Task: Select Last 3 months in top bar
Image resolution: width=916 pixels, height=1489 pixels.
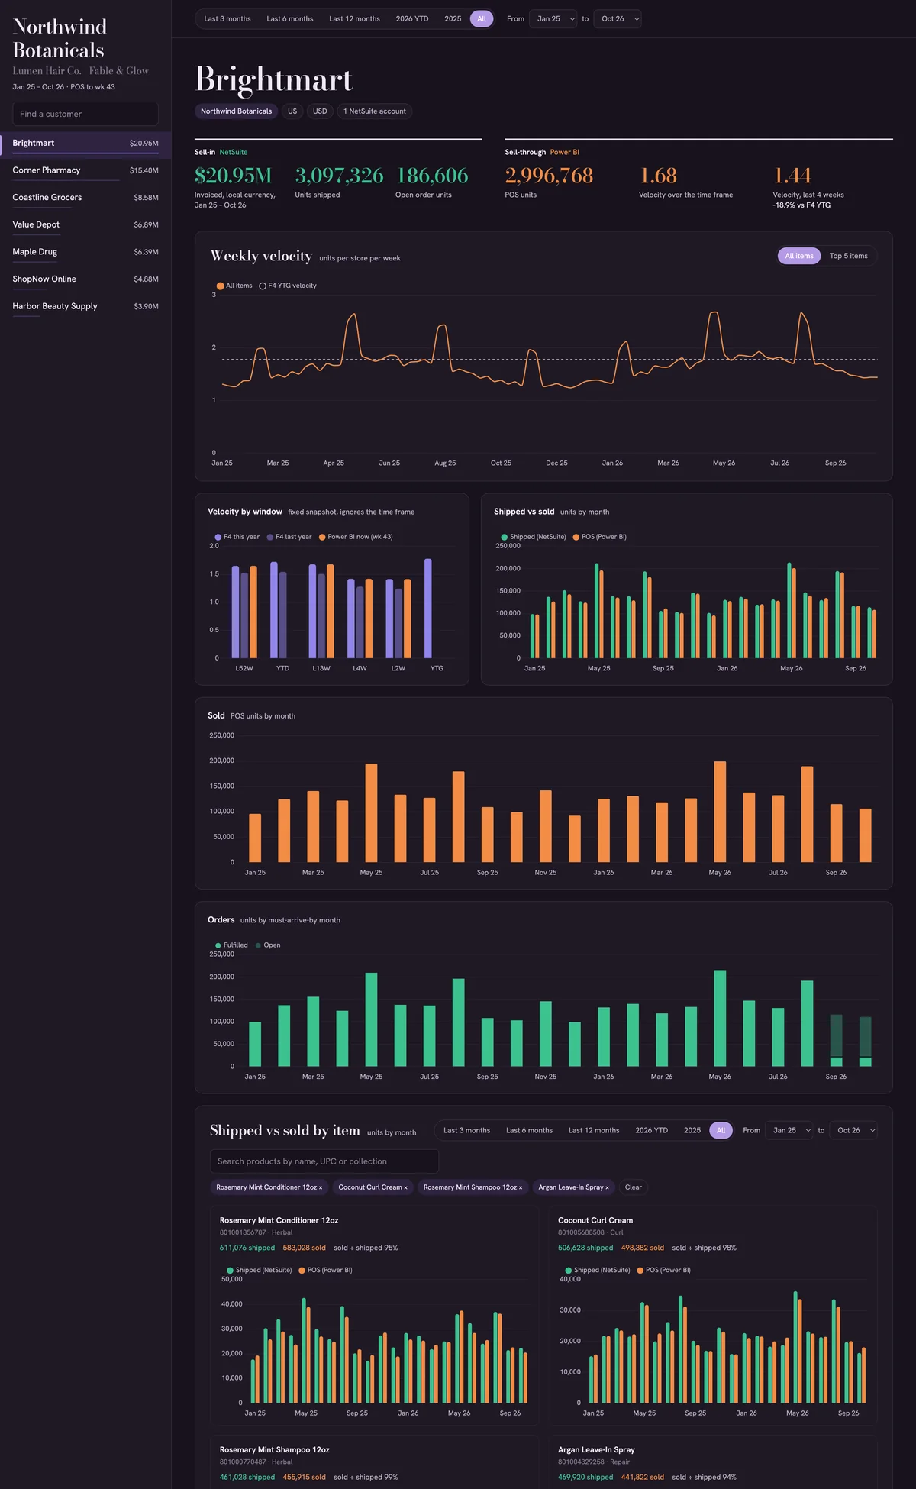Action: [227, 19]
